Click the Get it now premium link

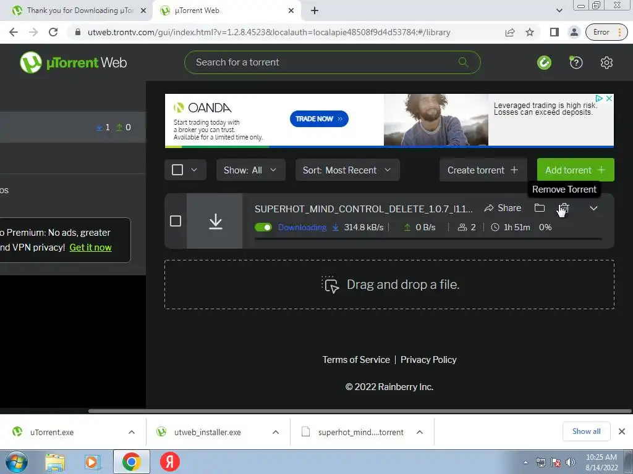point(90,247)
